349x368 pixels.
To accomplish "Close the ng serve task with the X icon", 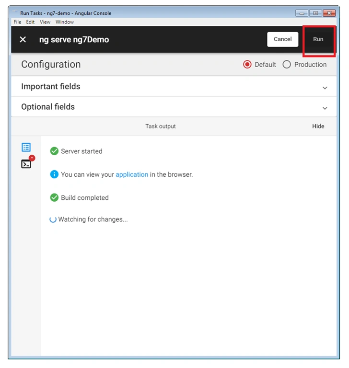I will pyautogui.click(x=23, y=39).
